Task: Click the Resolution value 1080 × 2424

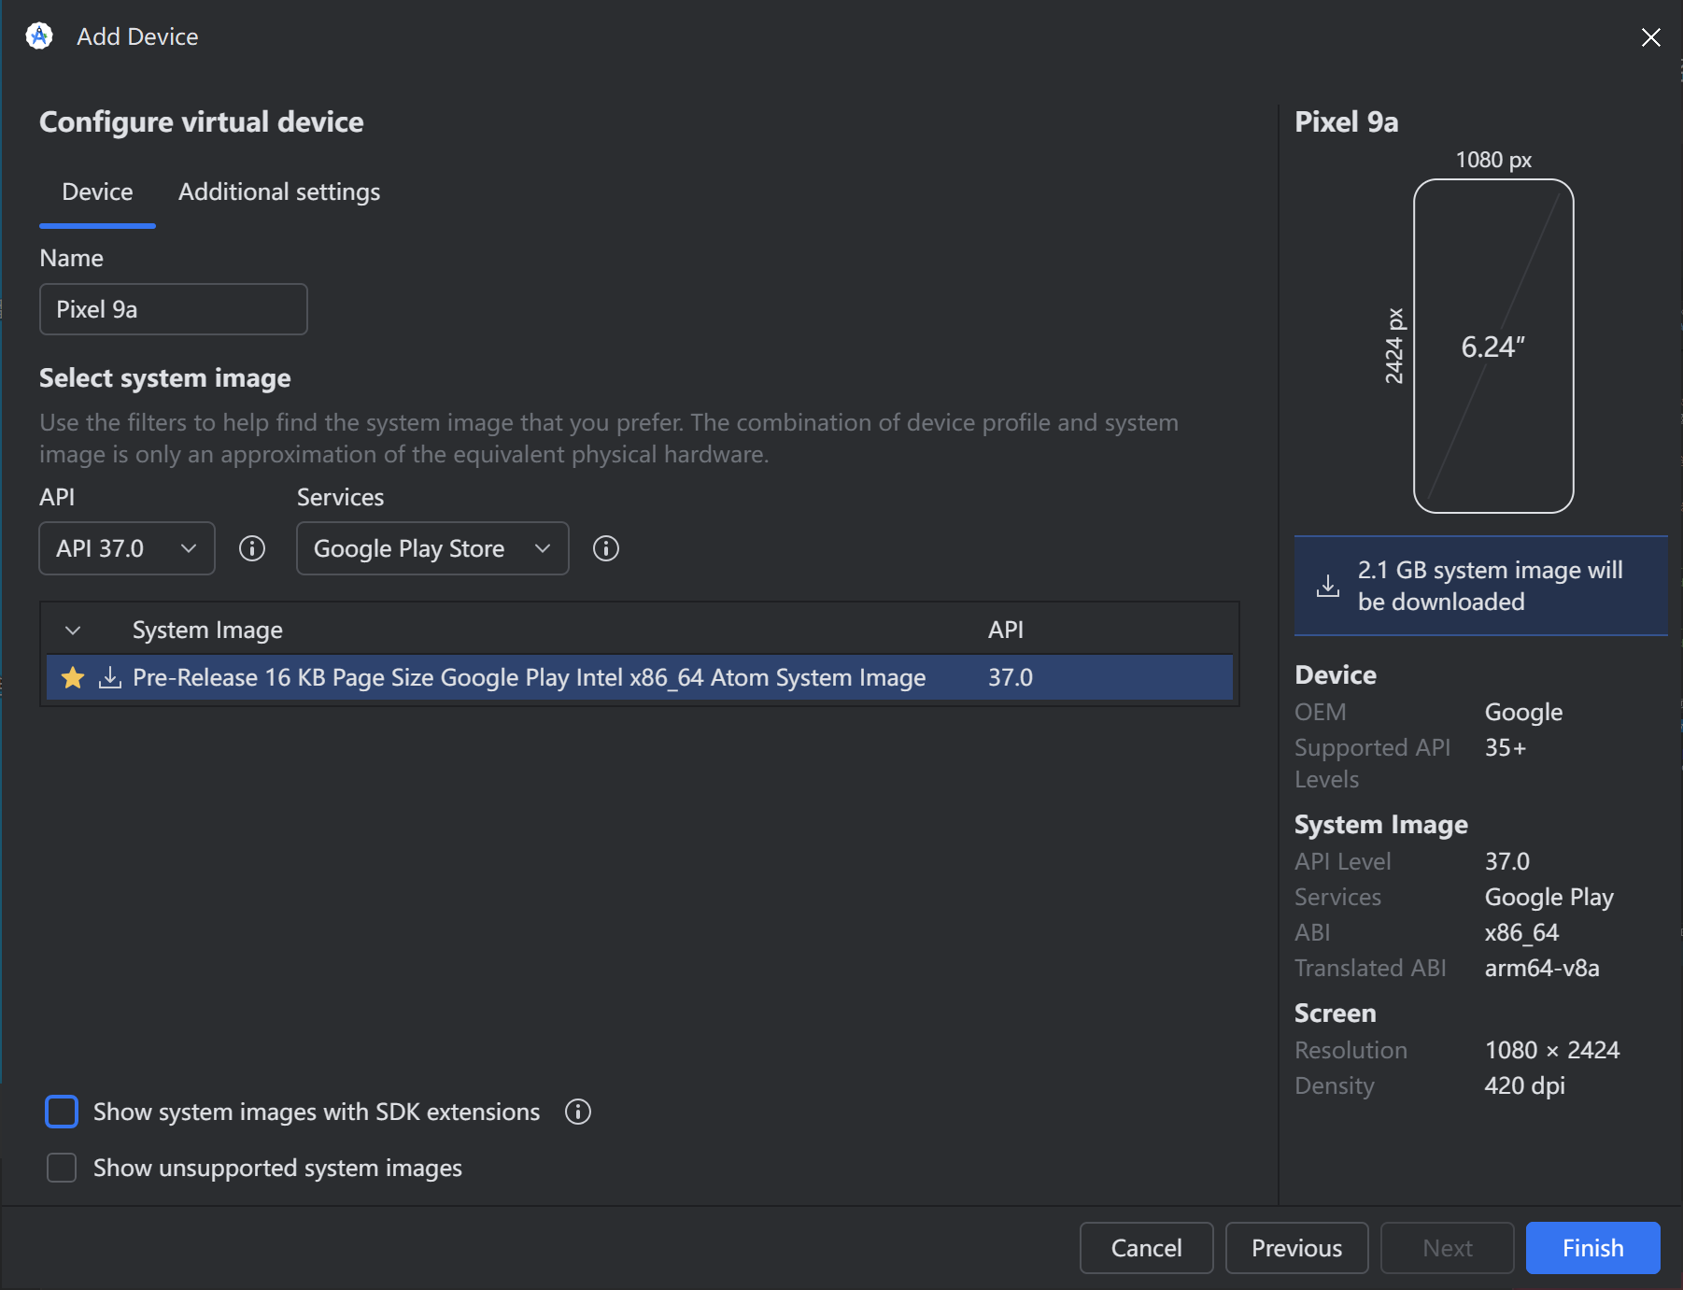Action: [x=1551, y=1050]
